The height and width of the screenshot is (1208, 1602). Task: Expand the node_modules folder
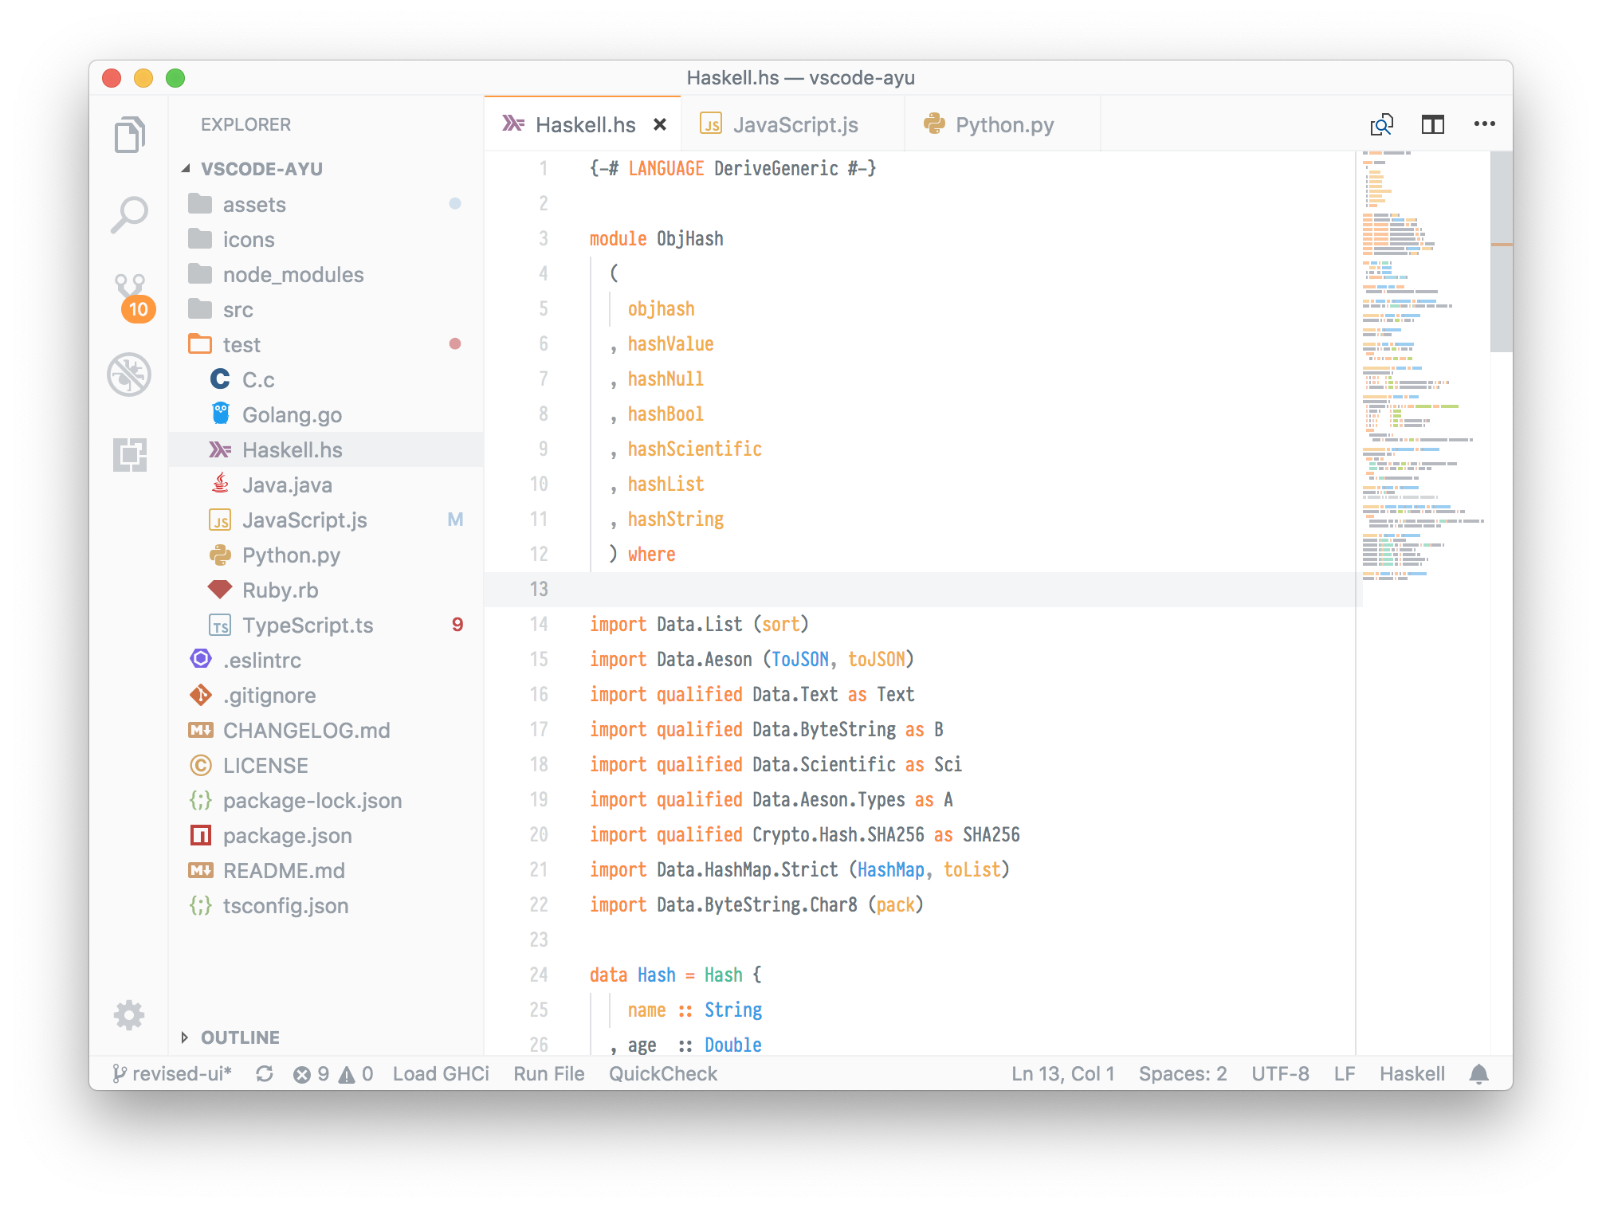point(293,275)
